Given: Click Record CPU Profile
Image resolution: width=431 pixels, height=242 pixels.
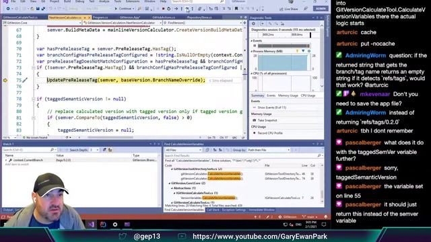Looking at the screenshot, I should coord(270,133).
